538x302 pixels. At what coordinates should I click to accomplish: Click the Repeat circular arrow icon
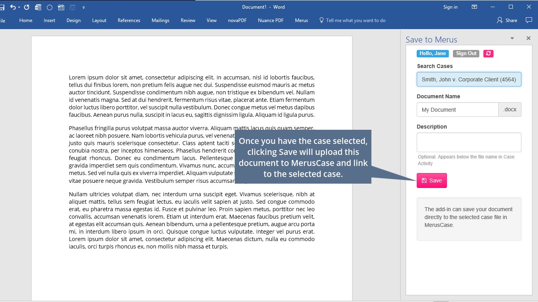point(27,7)
